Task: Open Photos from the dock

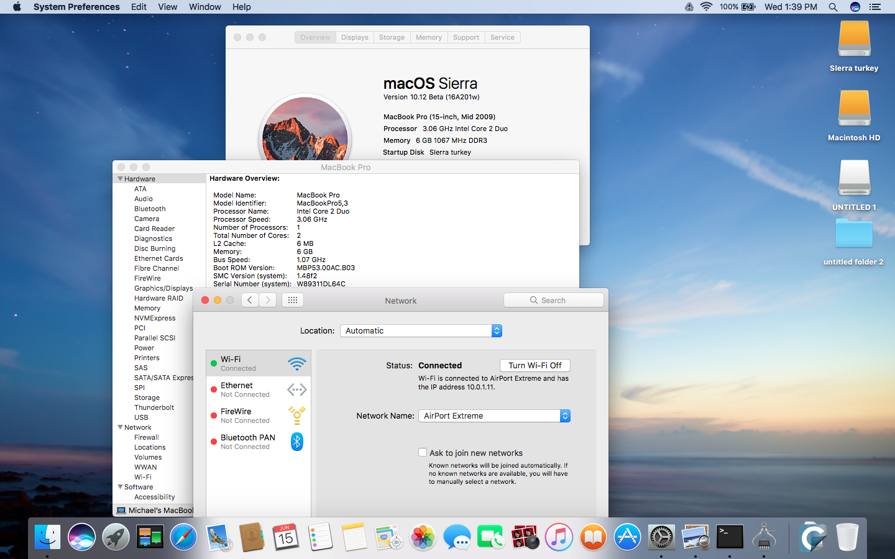Action: click(x=423, y=537)
